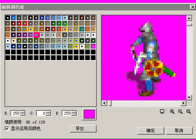Click the vertical scrollbar thumb of preview
Screen dimensions: 196x140
click(189, 24)
